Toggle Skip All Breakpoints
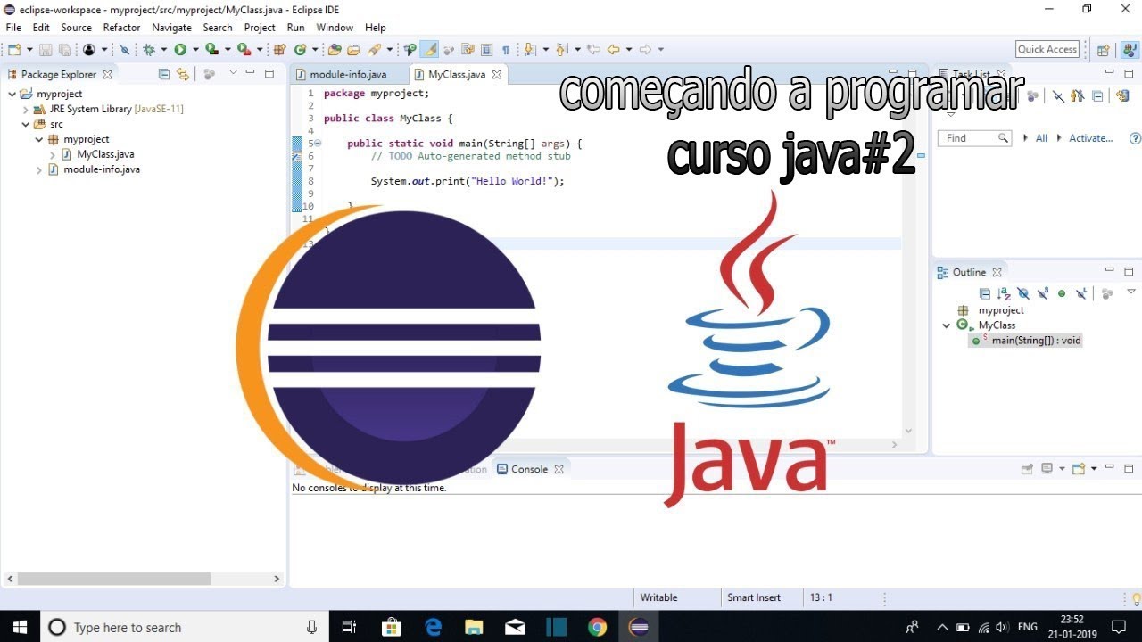Screen dimensions: 1142x642 [124, 49]
